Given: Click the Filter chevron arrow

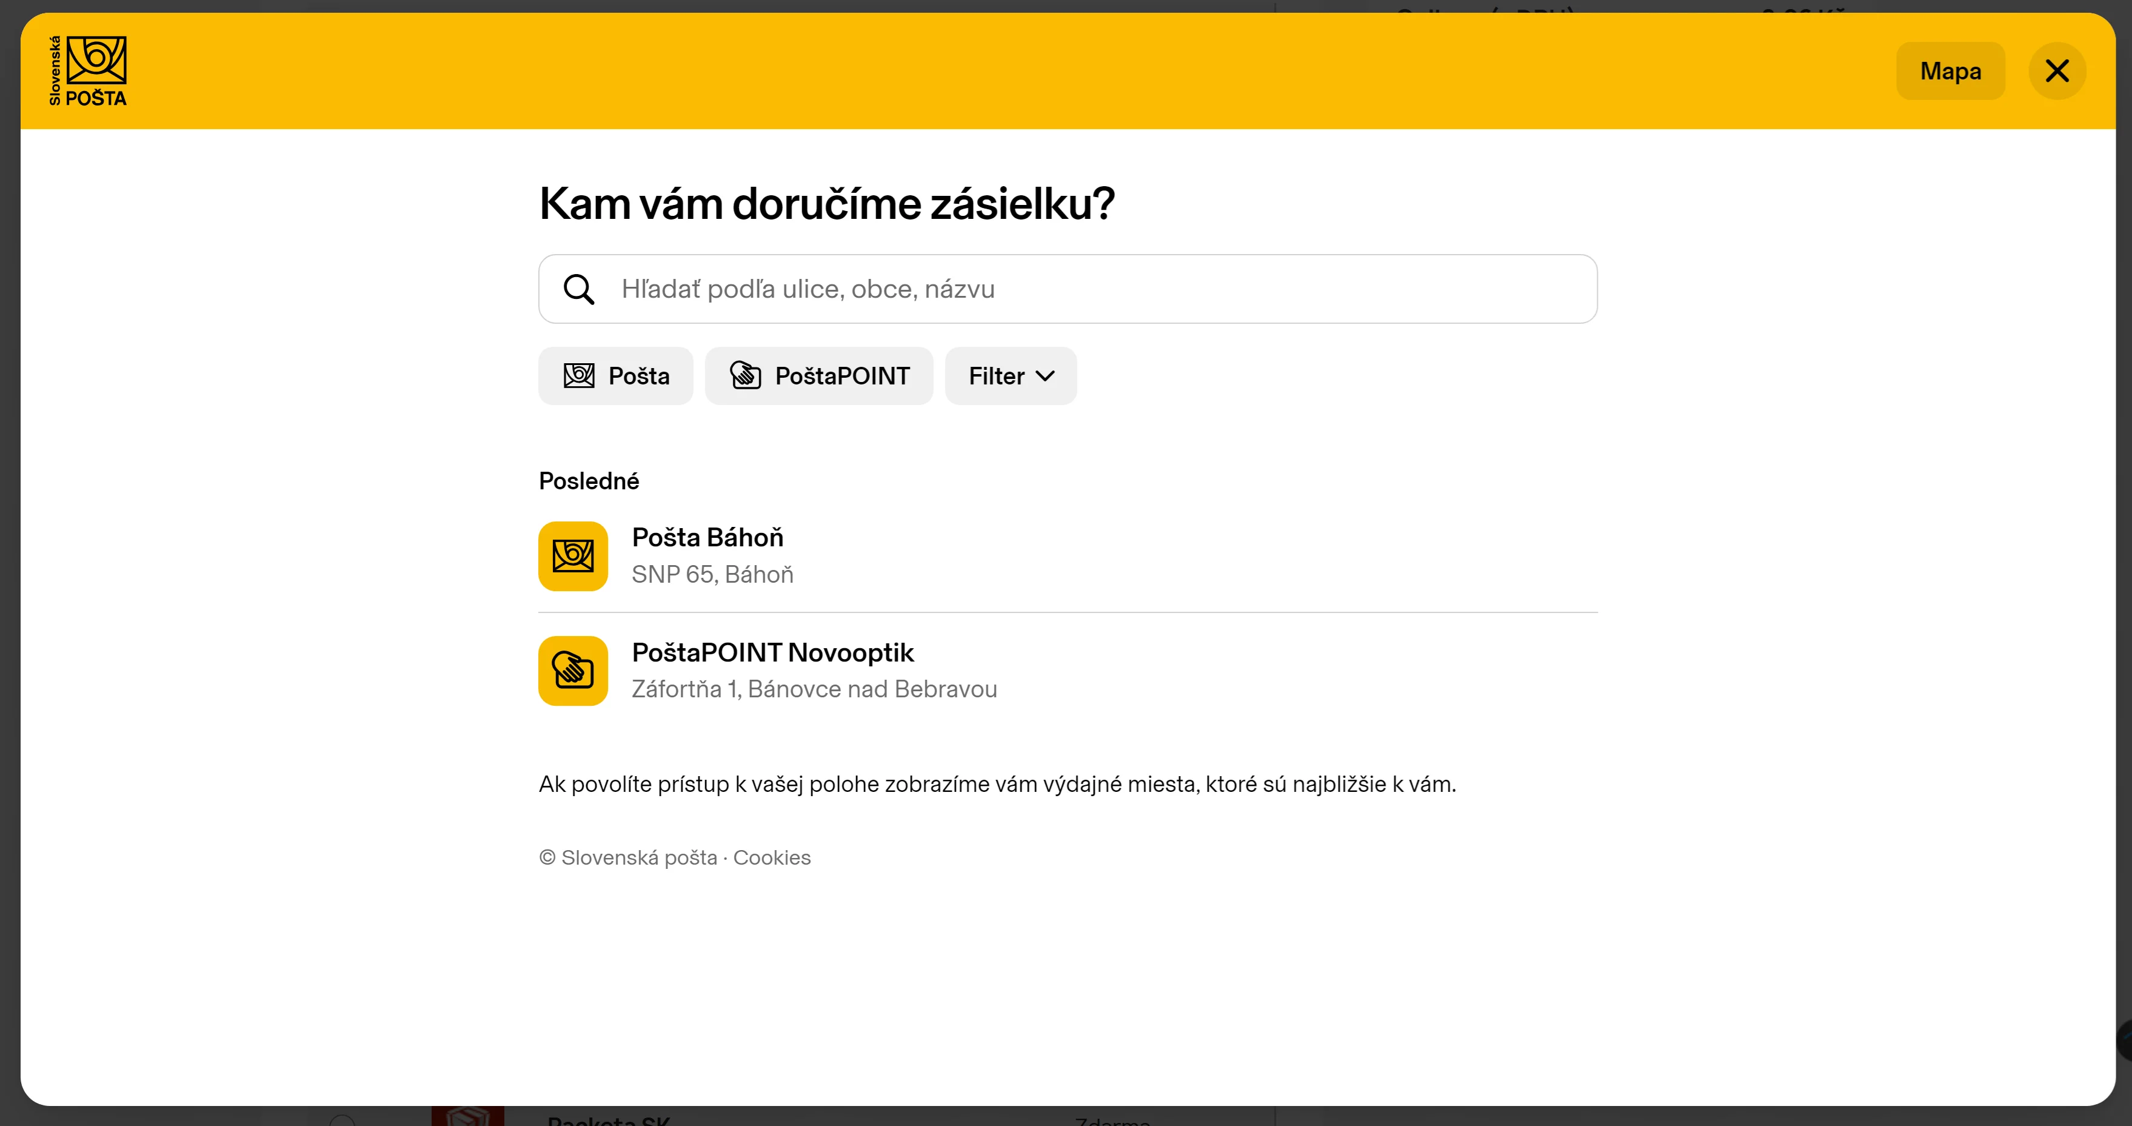Looking at the screenshot, I should coord(1045,377).
